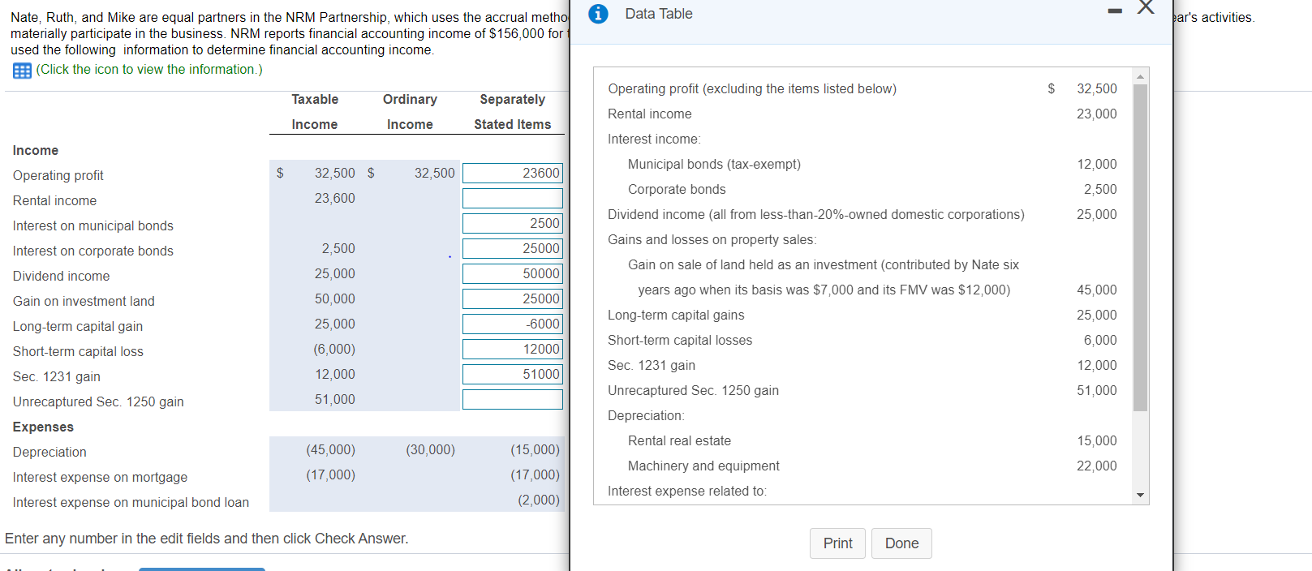Click 'Municipal bonds (tax-exempt)' in data table

(x=714, y=164)
